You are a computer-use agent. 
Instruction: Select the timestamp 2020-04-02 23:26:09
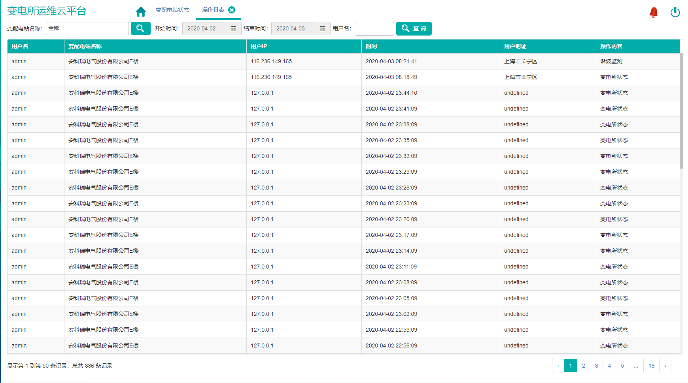point(391,188)
